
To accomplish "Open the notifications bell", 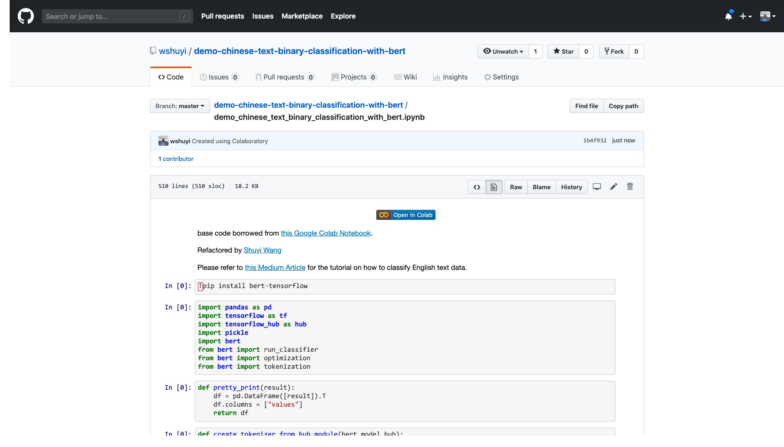I will coord(728,16).
